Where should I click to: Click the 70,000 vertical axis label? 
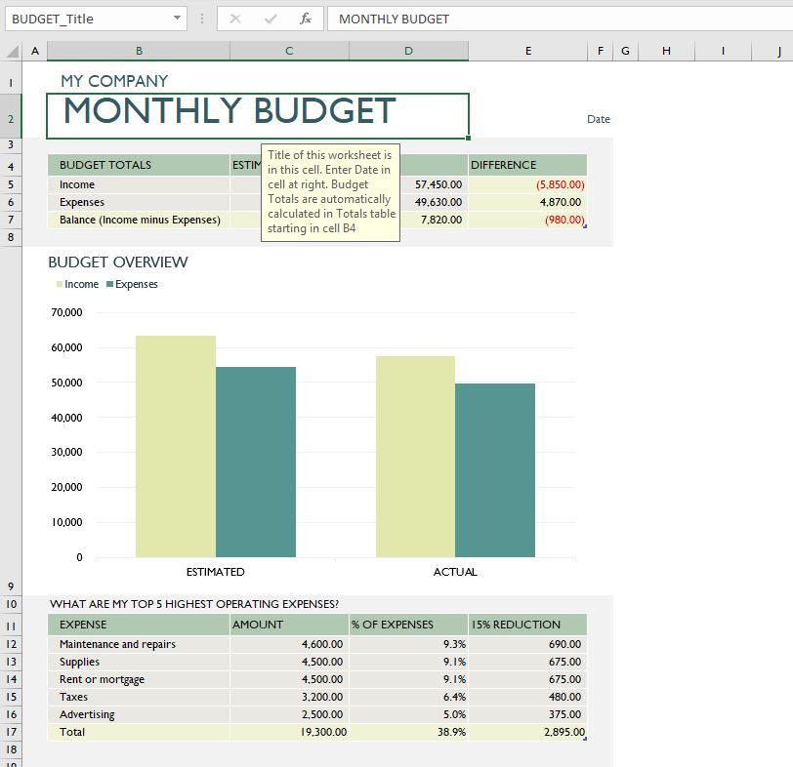point(66,312)
